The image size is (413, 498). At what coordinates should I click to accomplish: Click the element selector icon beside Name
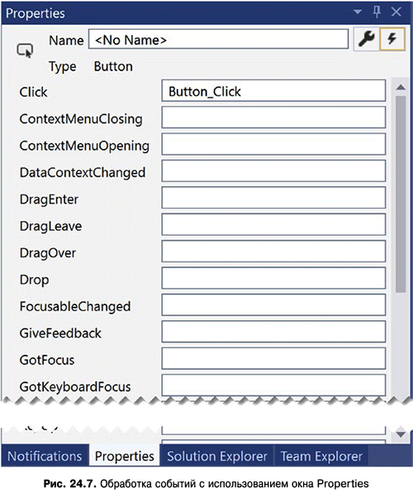tap(25, 50)
